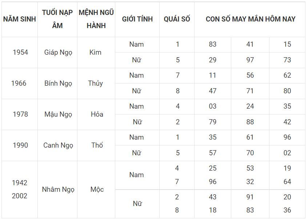Select the GIỚI TÍNH column header
308x222 pixels.
point(137,19)
